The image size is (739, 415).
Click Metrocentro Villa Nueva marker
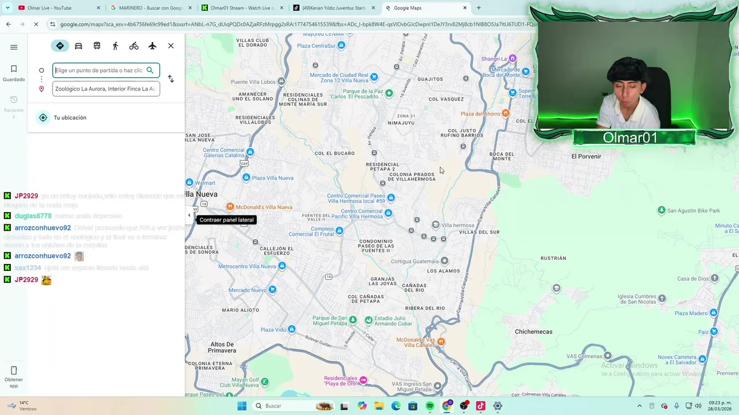[x=282, y=266]
